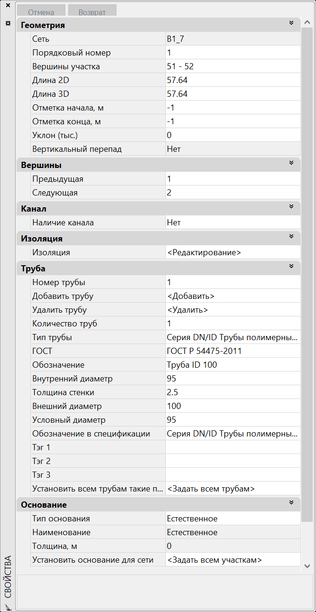Collapse the Основание section

292,503
